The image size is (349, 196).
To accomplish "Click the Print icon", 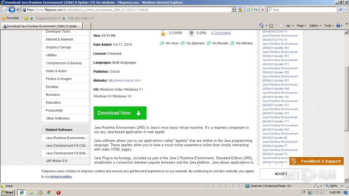I will point(288,26).
